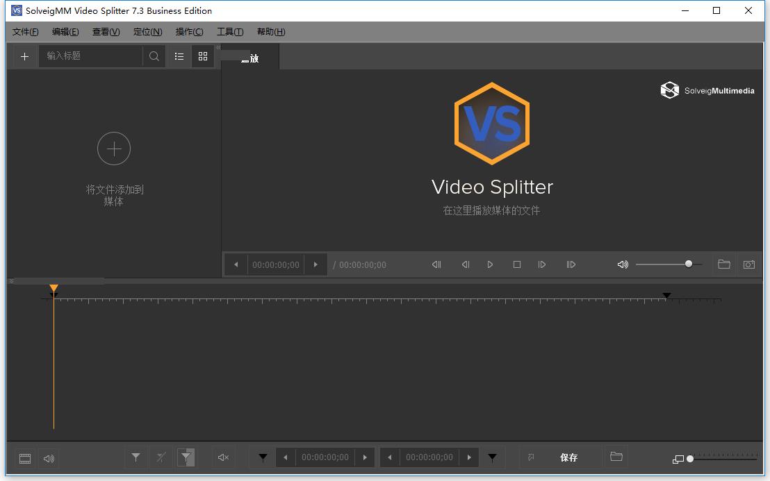Screen dimensions: 770x481
Task: Jump to previous key frame
Action: 436,264
